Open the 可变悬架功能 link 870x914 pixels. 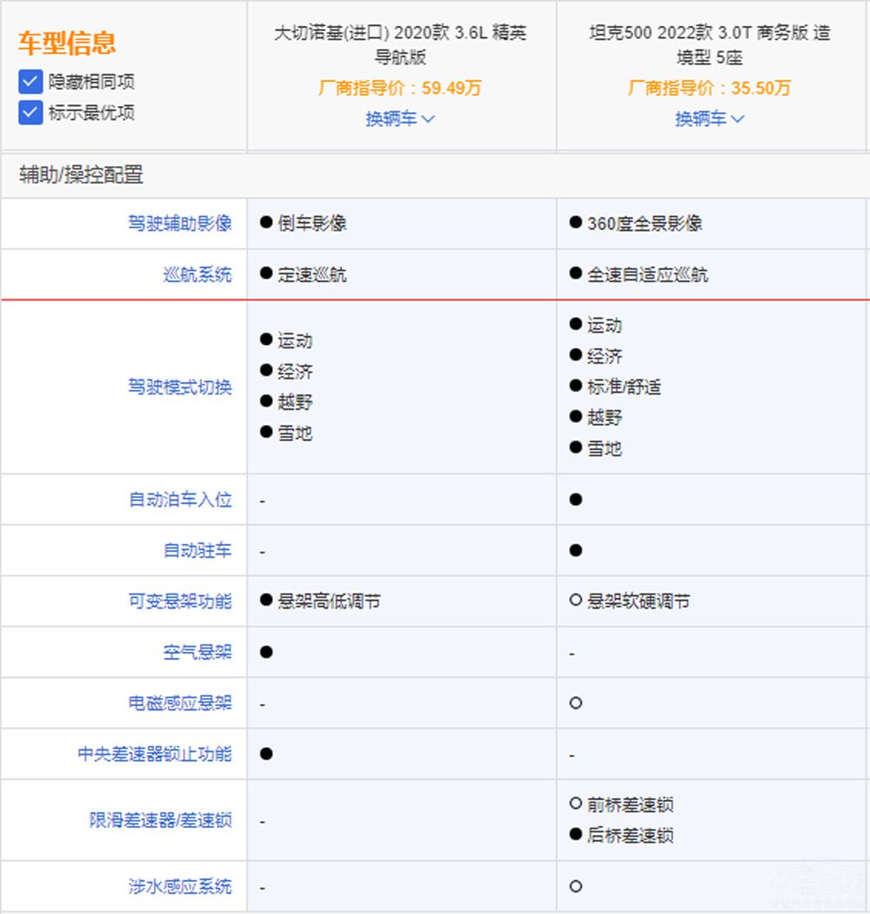coord(180,601)
